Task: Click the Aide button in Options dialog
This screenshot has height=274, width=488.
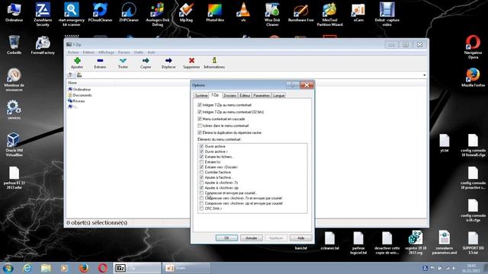Action: (x=300, y=238)
